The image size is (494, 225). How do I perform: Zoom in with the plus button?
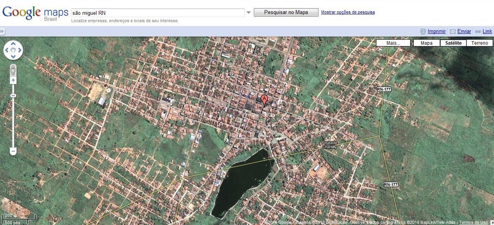click(13, 80)
